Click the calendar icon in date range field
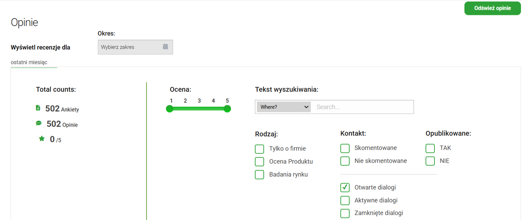The height and width of the screenshot is (220, 522). [x=165, y=47]
